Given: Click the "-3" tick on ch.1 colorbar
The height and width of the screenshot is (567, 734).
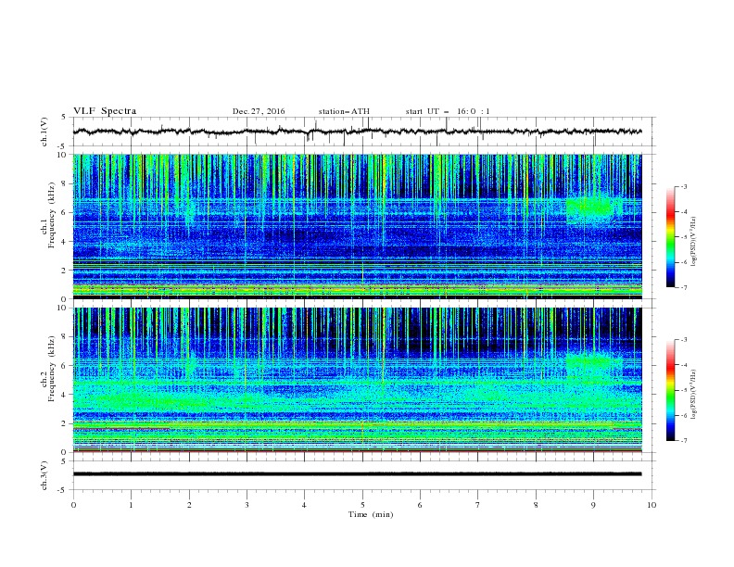Looking at the screenshot, I should pos(683,186).
